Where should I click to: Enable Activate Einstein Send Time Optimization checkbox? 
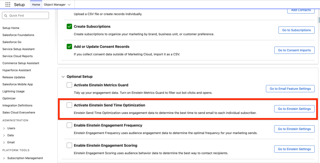[69, 105]
